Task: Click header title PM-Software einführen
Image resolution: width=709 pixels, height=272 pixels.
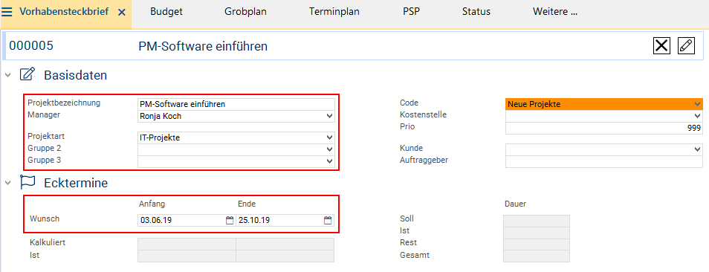Action: [x=203, y=46]
